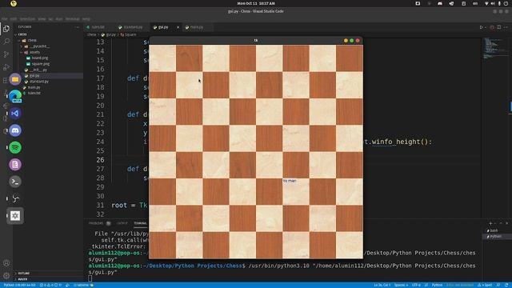This screenshot has width=512, height=288.
Task: Open the Manage gear icon
Action: pos(6,275)
